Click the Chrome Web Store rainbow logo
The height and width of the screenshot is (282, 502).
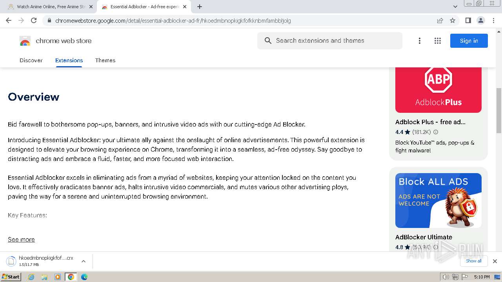[x=25, y=41]
